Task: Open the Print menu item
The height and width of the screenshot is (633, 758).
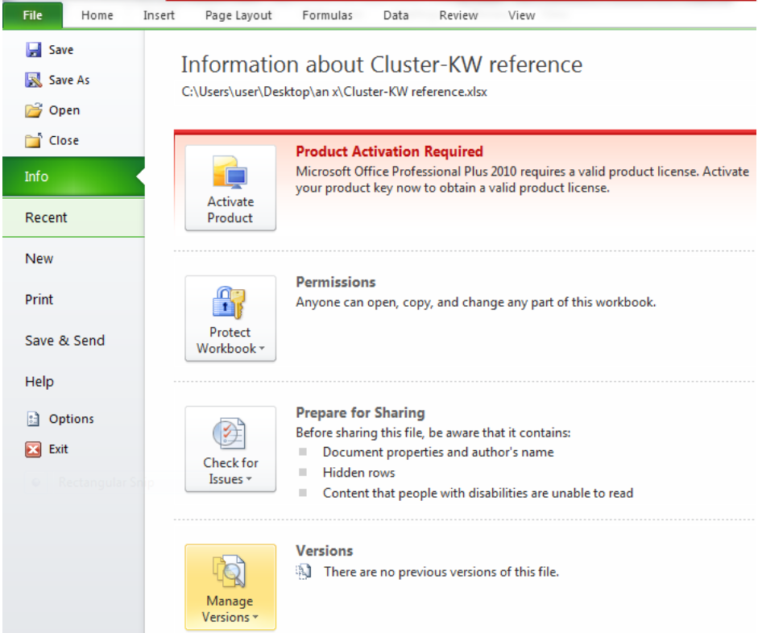Action: click(x=73, y=300)
